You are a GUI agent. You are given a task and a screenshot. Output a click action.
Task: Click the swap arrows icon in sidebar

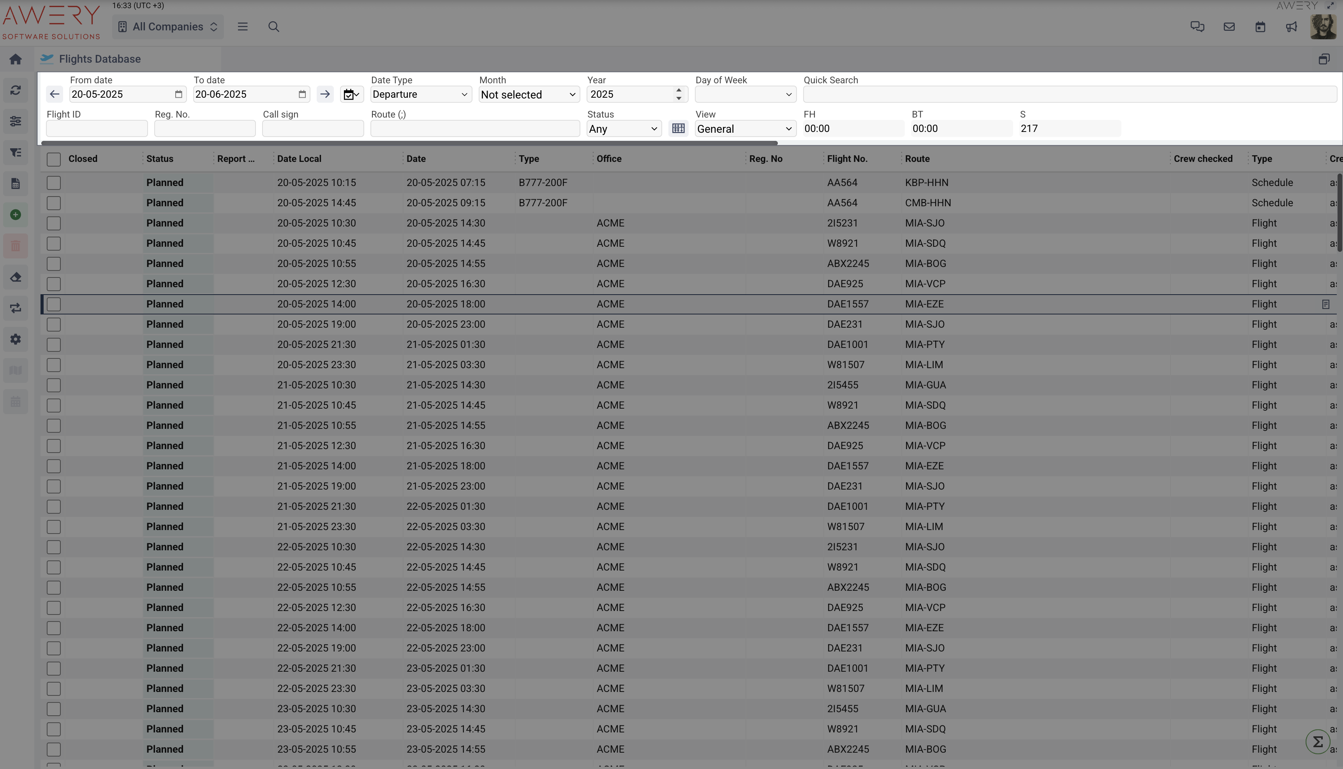pyautogui.click(x=15, y=309)
